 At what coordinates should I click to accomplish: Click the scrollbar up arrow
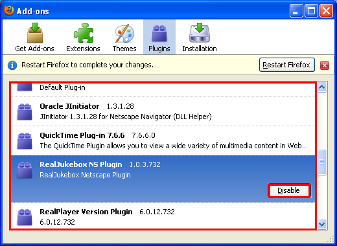pos(322,87)
